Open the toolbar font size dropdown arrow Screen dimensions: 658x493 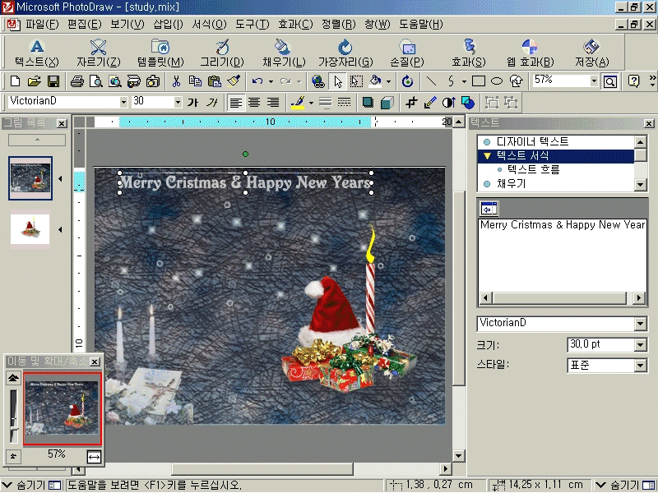pos(178,102)
